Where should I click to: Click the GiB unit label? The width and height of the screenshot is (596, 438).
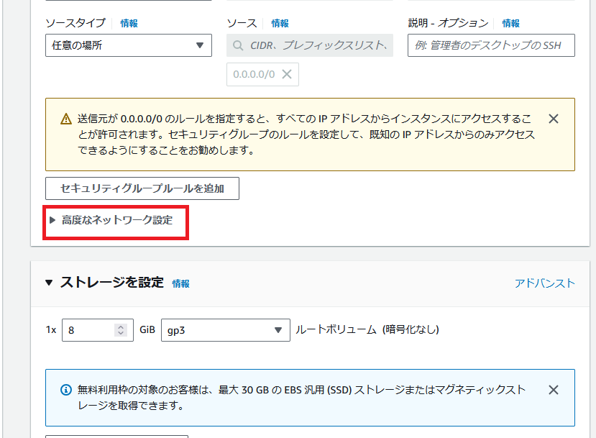(x=147, y=329)
